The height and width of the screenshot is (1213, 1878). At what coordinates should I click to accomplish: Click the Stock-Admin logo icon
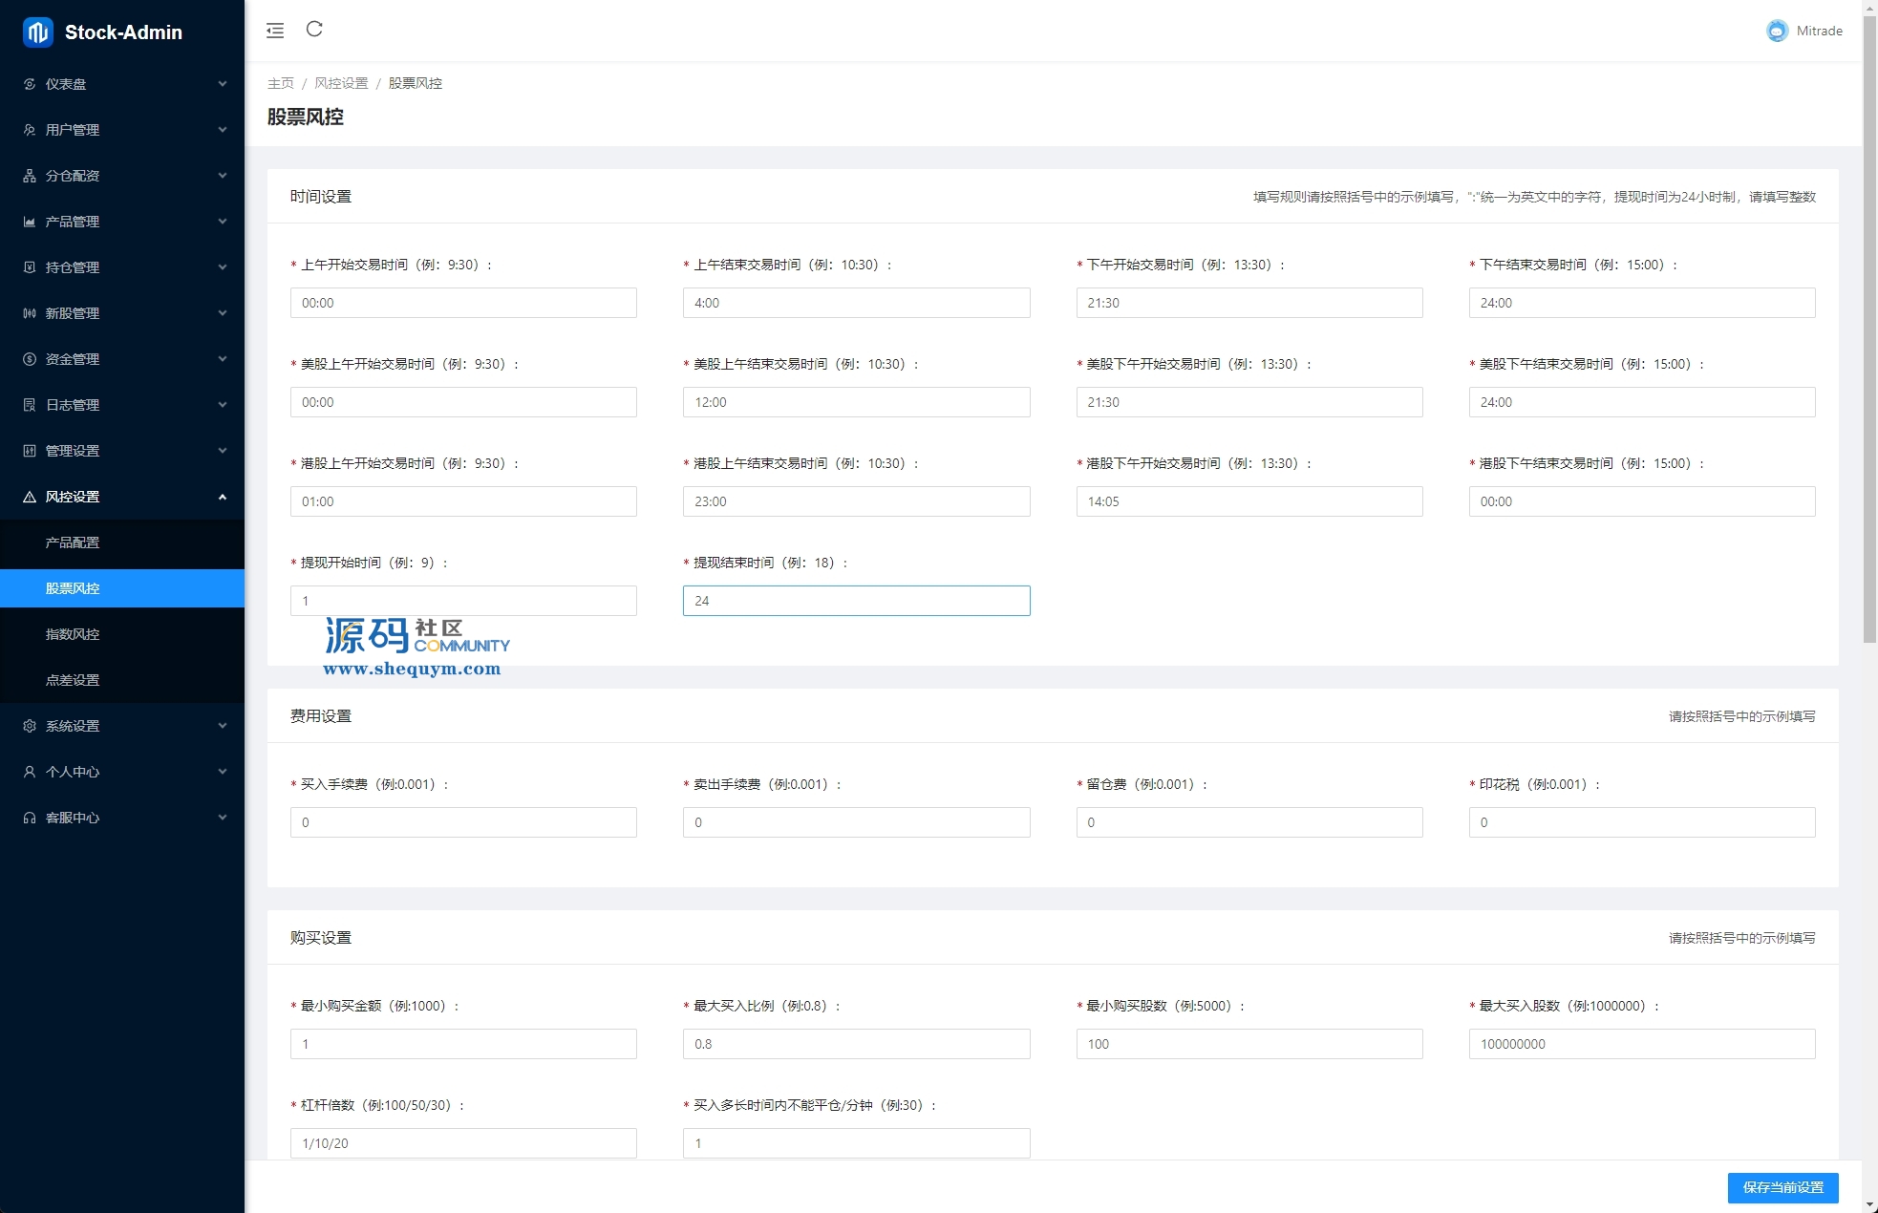click(x=38, y=32)
